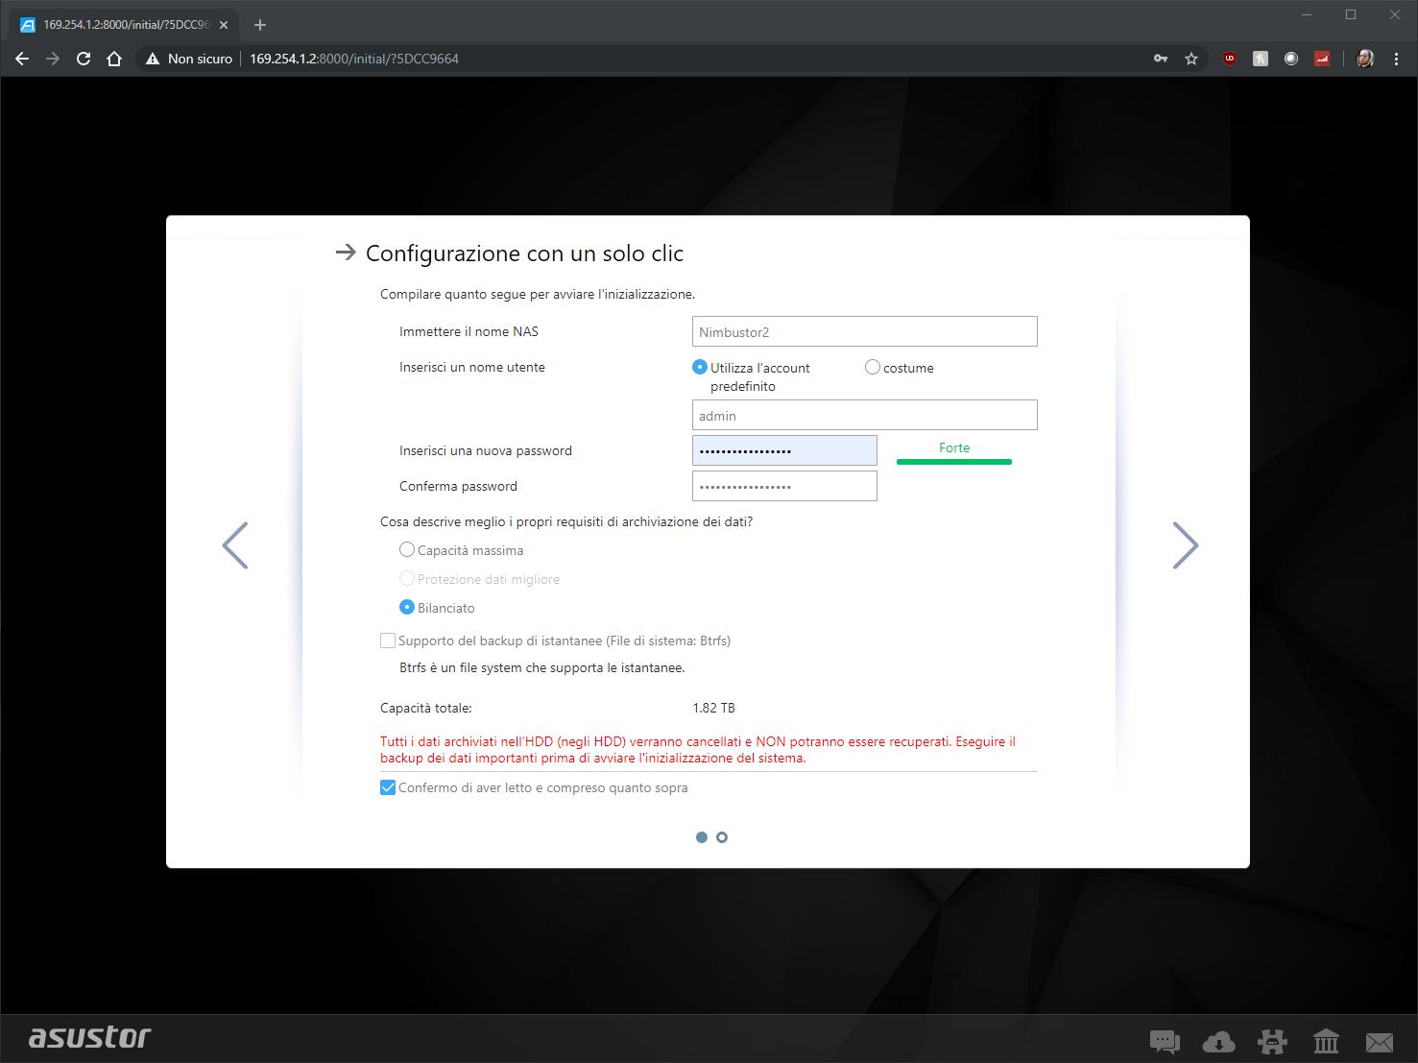Click the NAS name input field
Image resolution: width=1418 pixels, height=1063 pixels.
click(x=864, y=331)
